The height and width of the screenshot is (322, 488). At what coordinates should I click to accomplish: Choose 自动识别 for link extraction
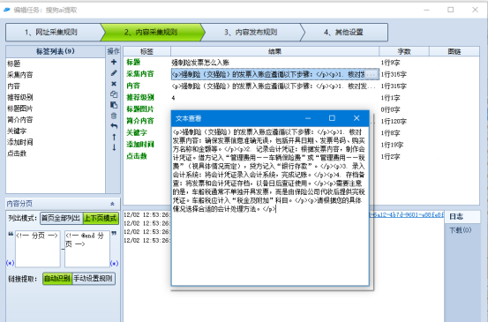pos(57,279)
